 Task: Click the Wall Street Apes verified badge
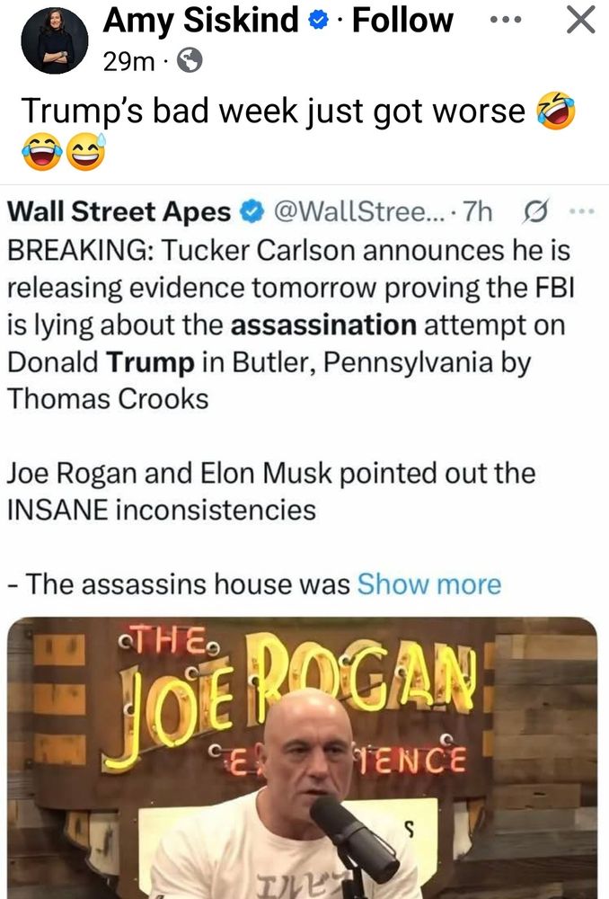click(253, 212)
